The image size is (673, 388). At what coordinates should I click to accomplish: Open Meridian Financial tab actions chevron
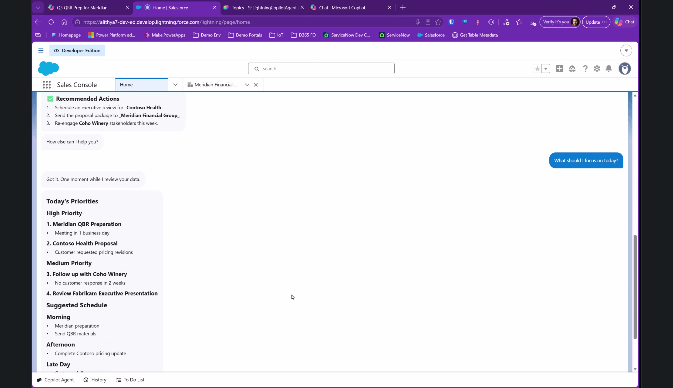(247, 85)
